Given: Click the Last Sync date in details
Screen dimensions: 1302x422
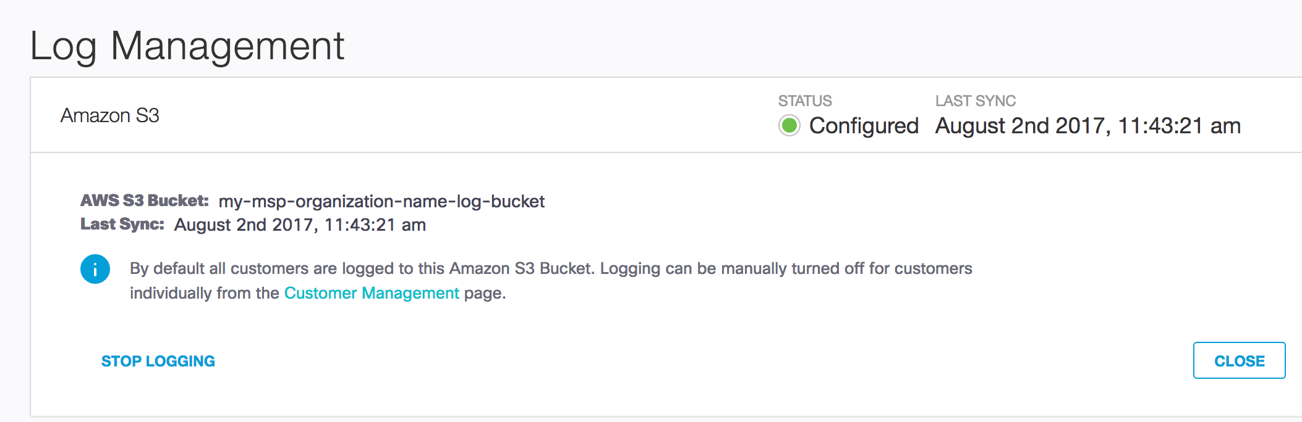Looking at the screenshot, I should coord(300,225).
